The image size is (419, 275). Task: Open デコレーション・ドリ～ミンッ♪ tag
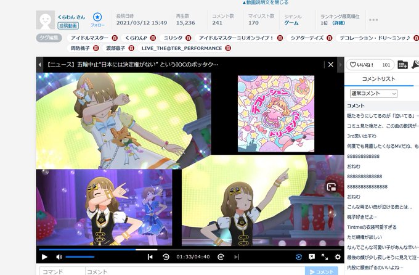tap(375, 38)
